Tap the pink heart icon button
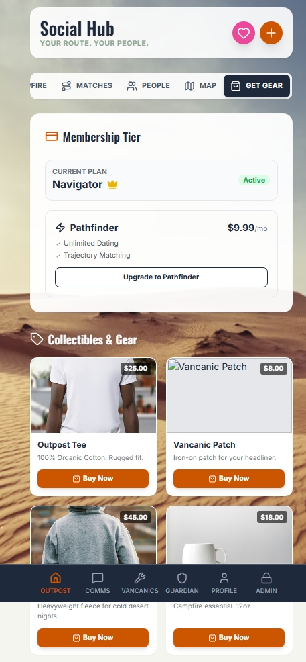 pos(244,33)
